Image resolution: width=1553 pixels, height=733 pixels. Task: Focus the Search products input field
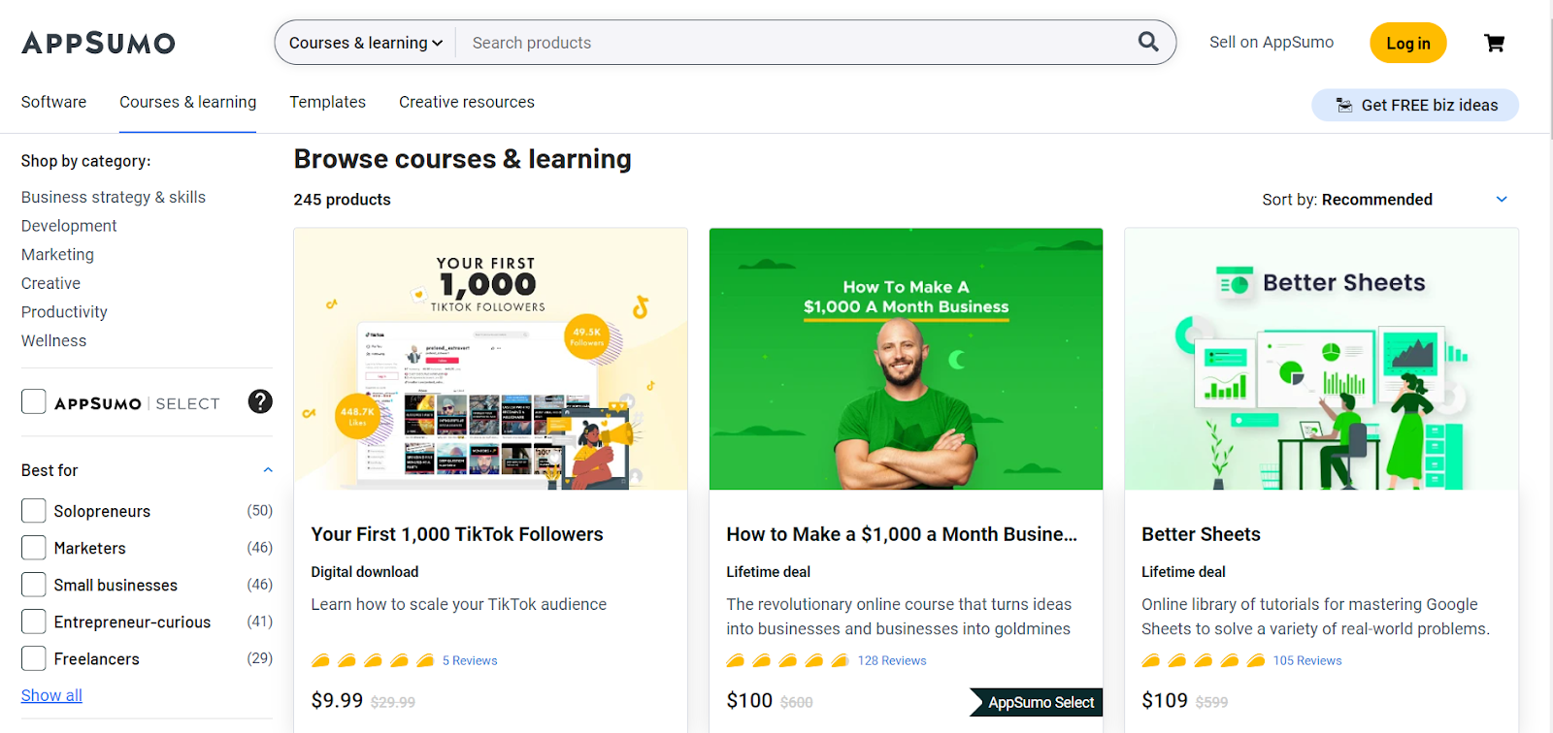pos(796,43)
